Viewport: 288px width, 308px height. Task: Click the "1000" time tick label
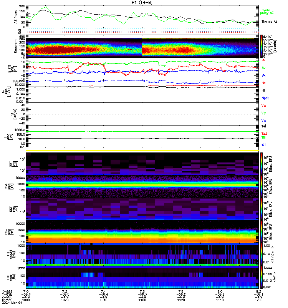[x=26, y=300]
